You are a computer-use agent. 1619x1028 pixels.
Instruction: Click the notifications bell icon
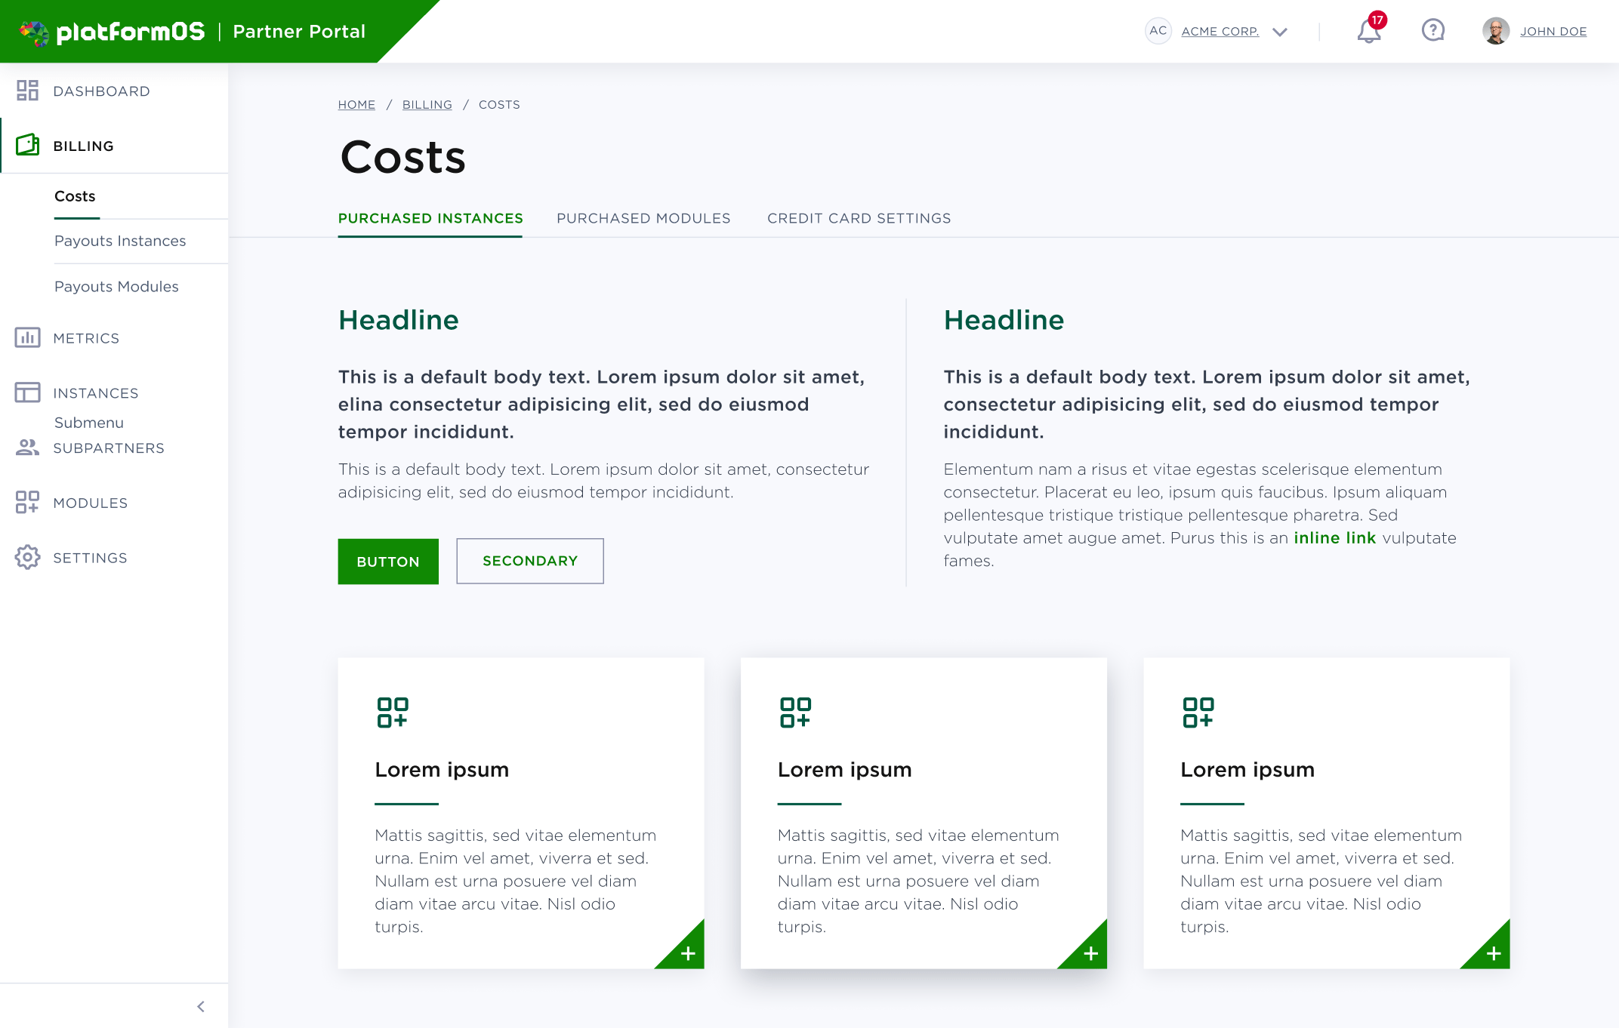(1368, 31)
